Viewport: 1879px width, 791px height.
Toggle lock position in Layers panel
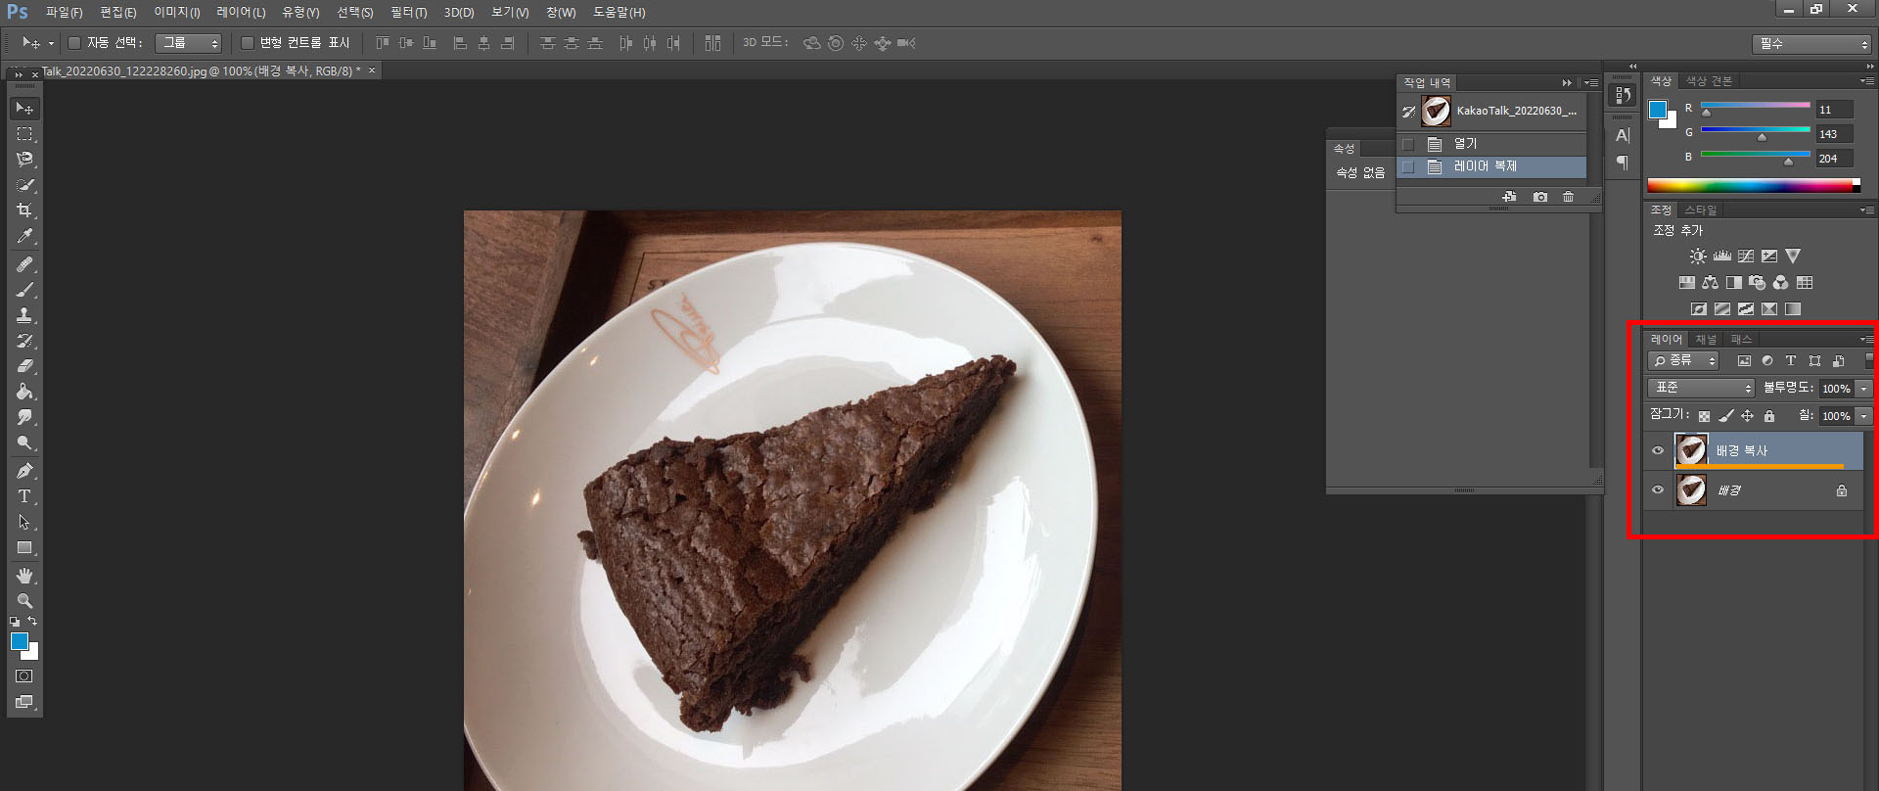[x=1748, y=416]
